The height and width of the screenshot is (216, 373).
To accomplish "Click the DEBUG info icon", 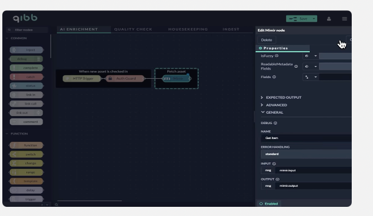I will tap(275, 123).
